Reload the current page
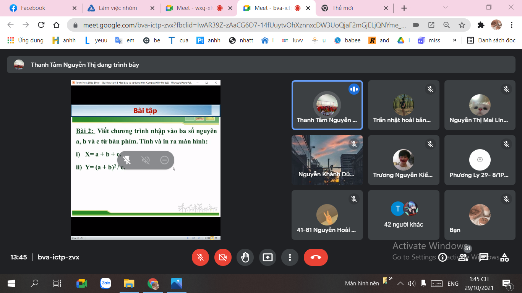The height and width of the screenshot is (293, 522). (x=41, y=25)
